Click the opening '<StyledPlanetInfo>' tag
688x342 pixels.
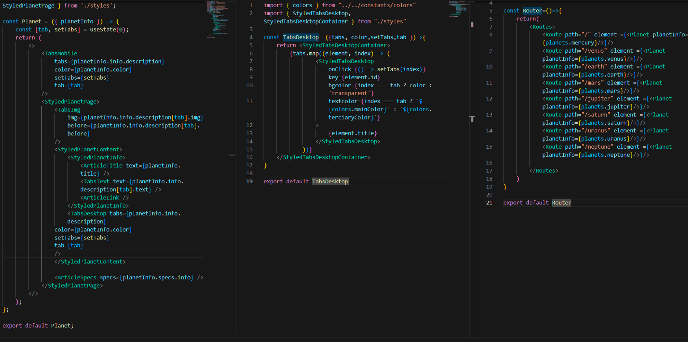pos(97,157)
